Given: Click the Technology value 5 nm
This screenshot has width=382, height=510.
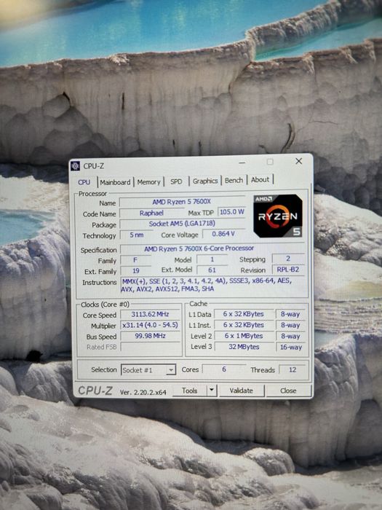Looking at the screenshot, I should click(x=137, y=235).
